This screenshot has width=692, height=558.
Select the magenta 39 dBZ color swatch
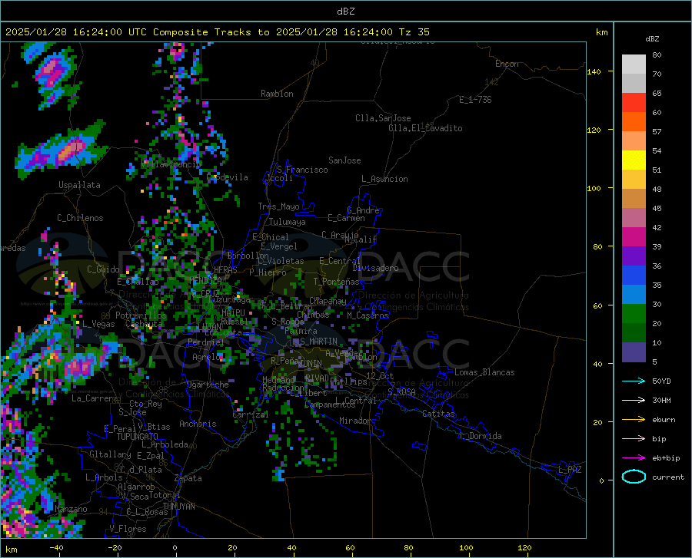point(634,237)
